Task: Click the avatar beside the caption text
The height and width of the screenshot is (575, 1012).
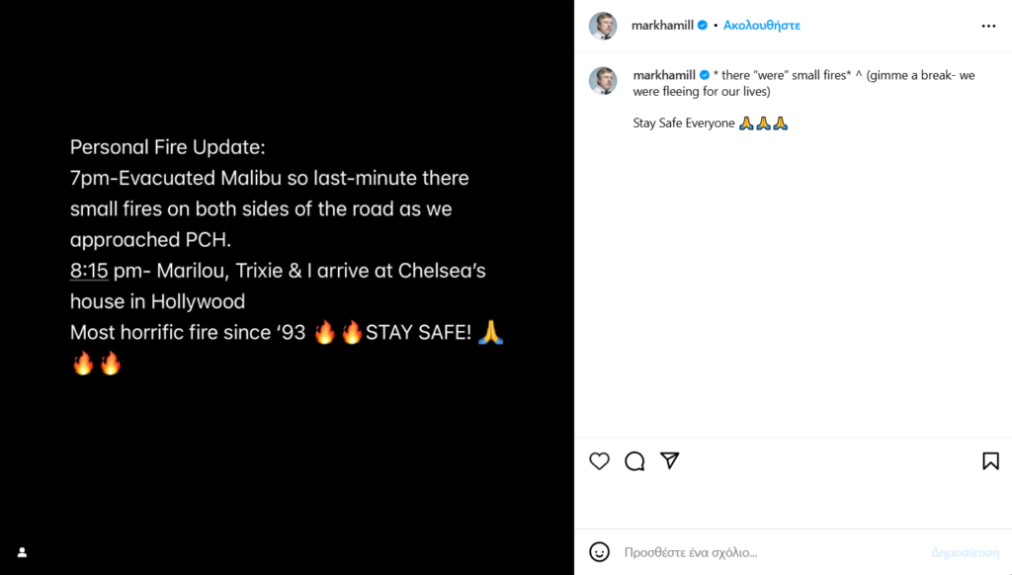Action: 603,81
